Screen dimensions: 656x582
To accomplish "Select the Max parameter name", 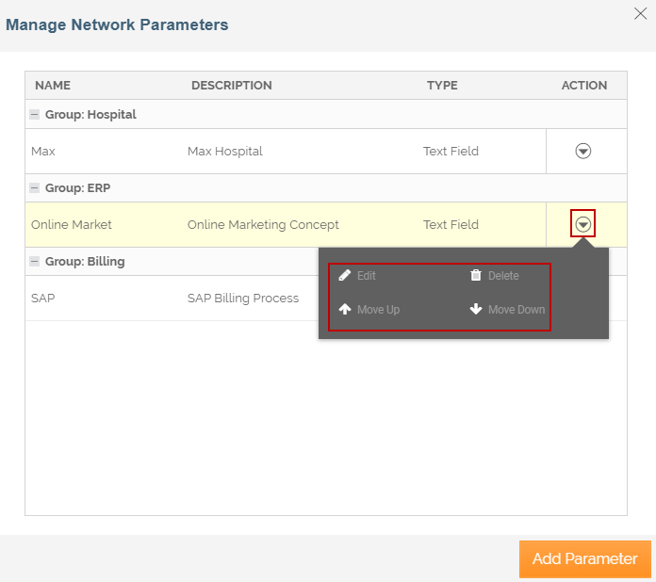I will [43, 151].
